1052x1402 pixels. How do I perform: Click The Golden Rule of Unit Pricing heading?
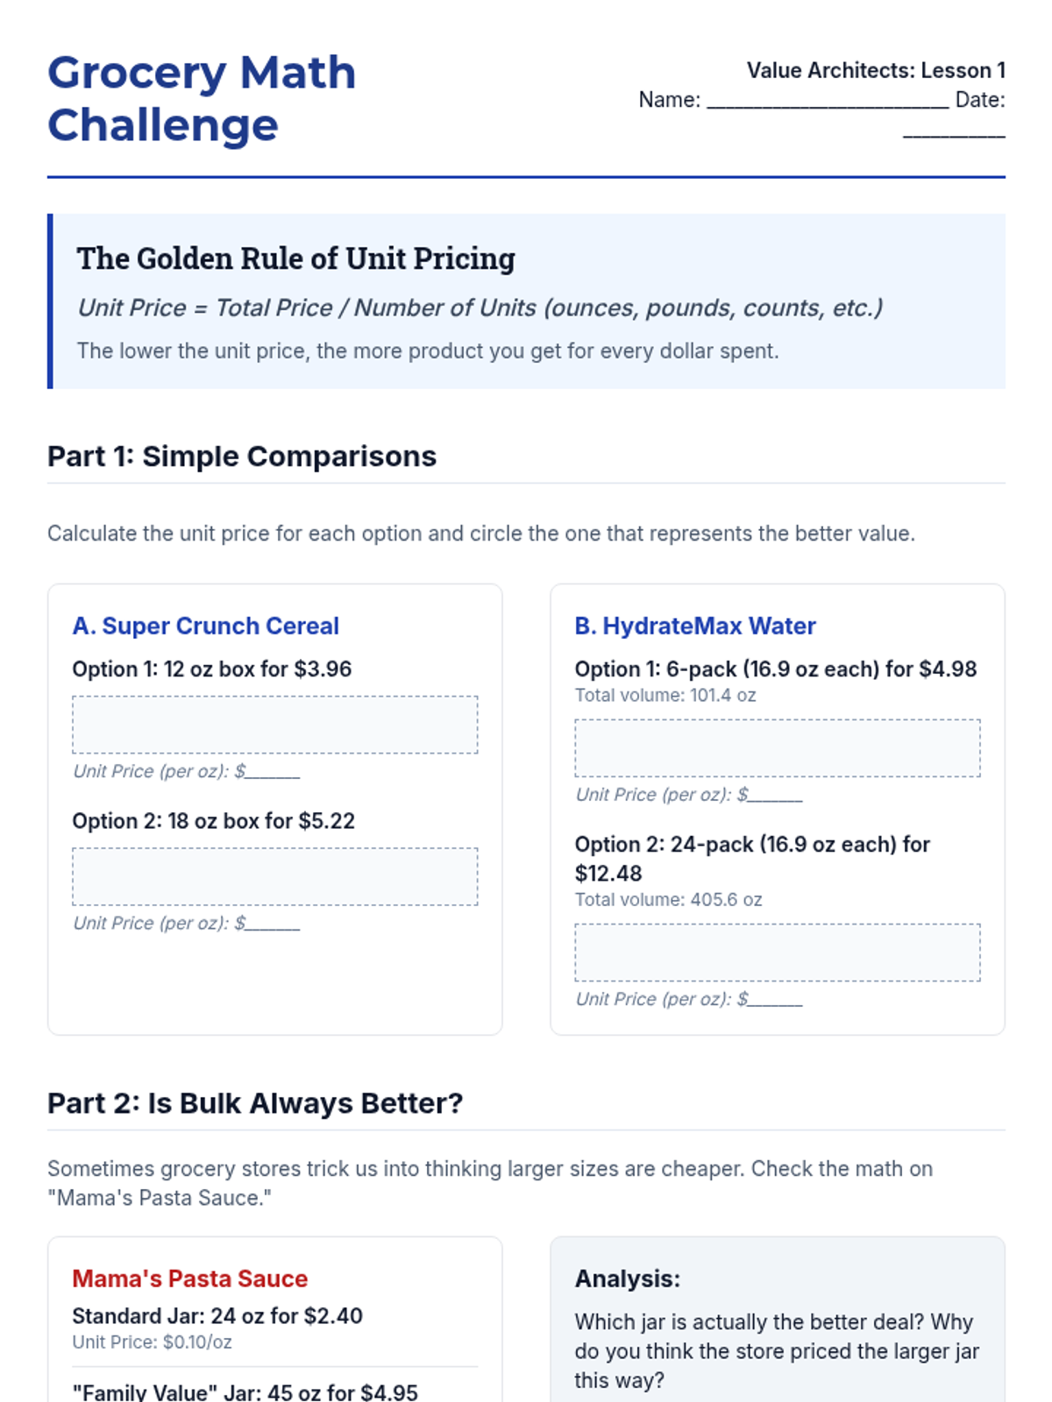295,258
